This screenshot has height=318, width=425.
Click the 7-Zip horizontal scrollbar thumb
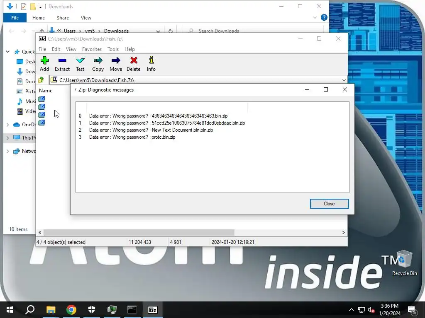click(x=139, y=232)
